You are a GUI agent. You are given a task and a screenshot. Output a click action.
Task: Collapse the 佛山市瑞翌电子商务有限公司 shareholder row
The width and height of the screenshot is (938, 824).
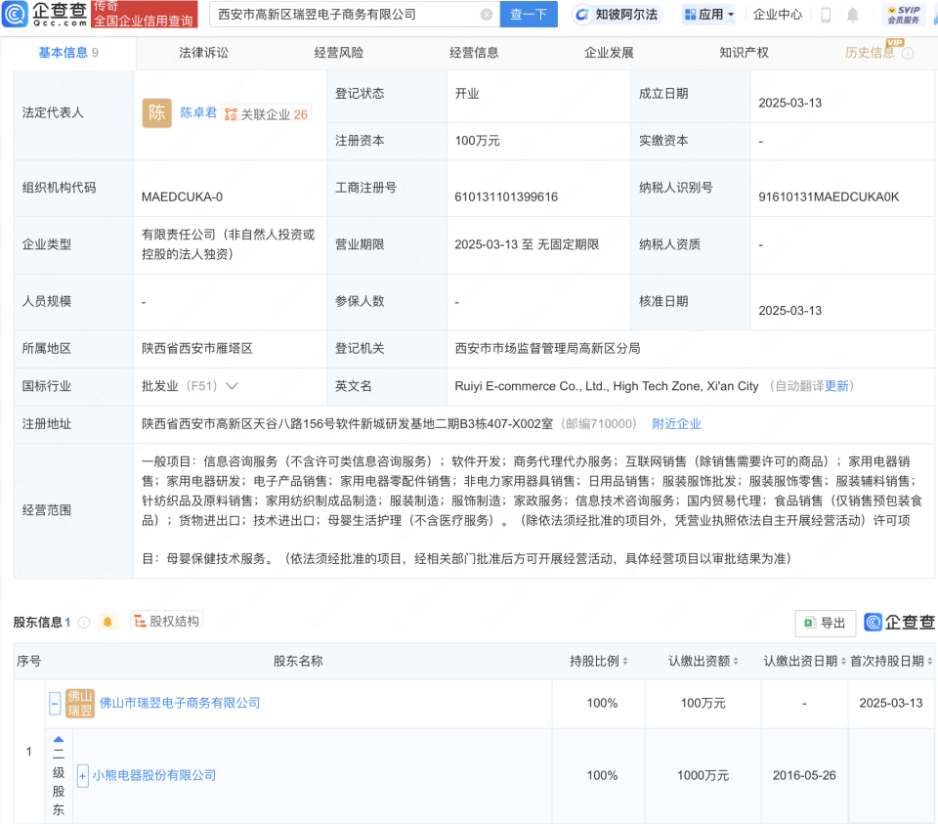[55, 703]
